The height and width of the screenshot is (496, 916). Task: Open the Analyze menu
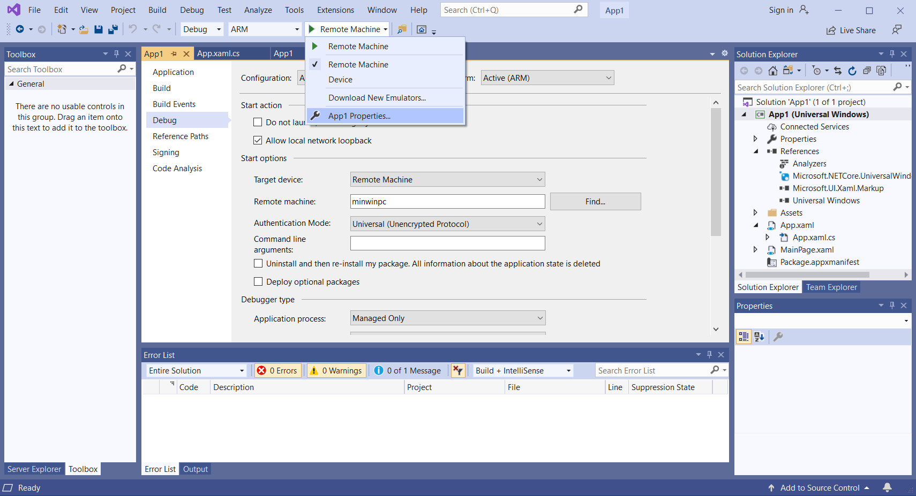pos(258,10)
